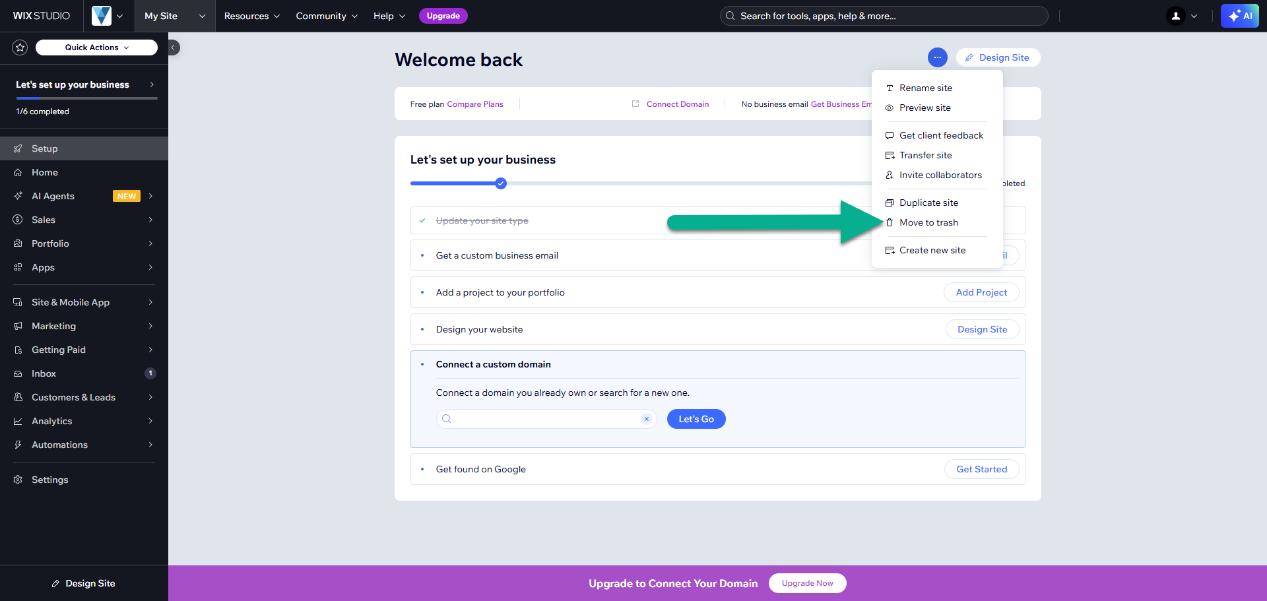Click the sidebar setup progress bar
The height and width of the screenshot is (601, 1267).
[86, 98]
